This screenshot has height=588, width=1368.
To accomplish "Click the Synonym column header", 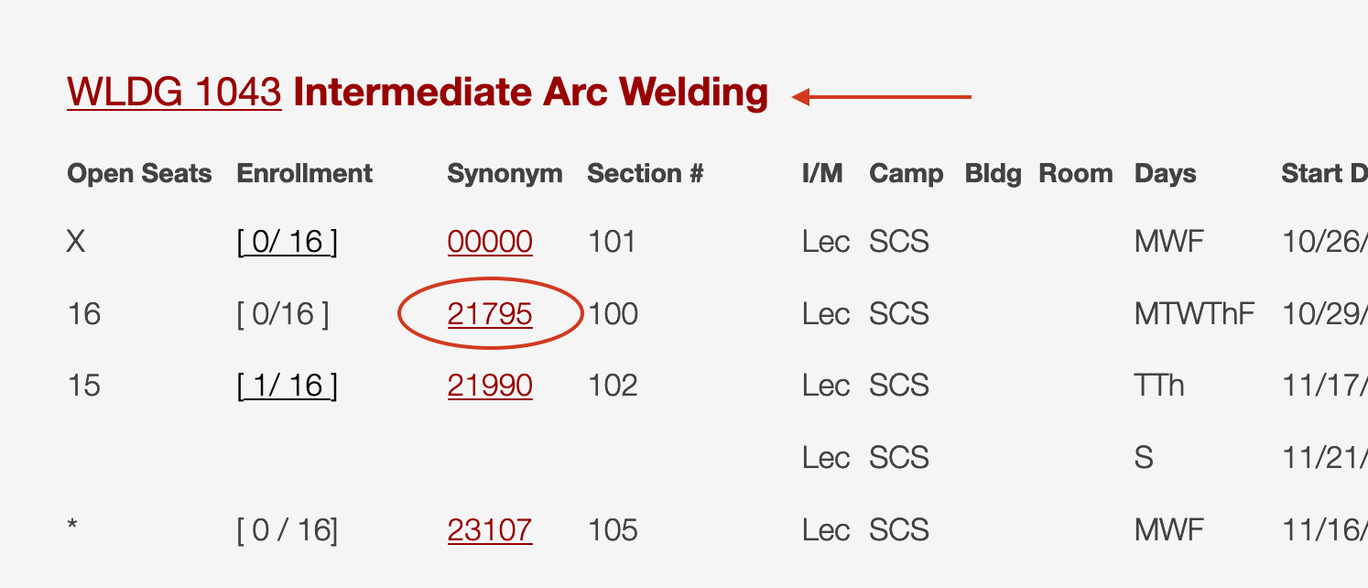I will 505,174.
